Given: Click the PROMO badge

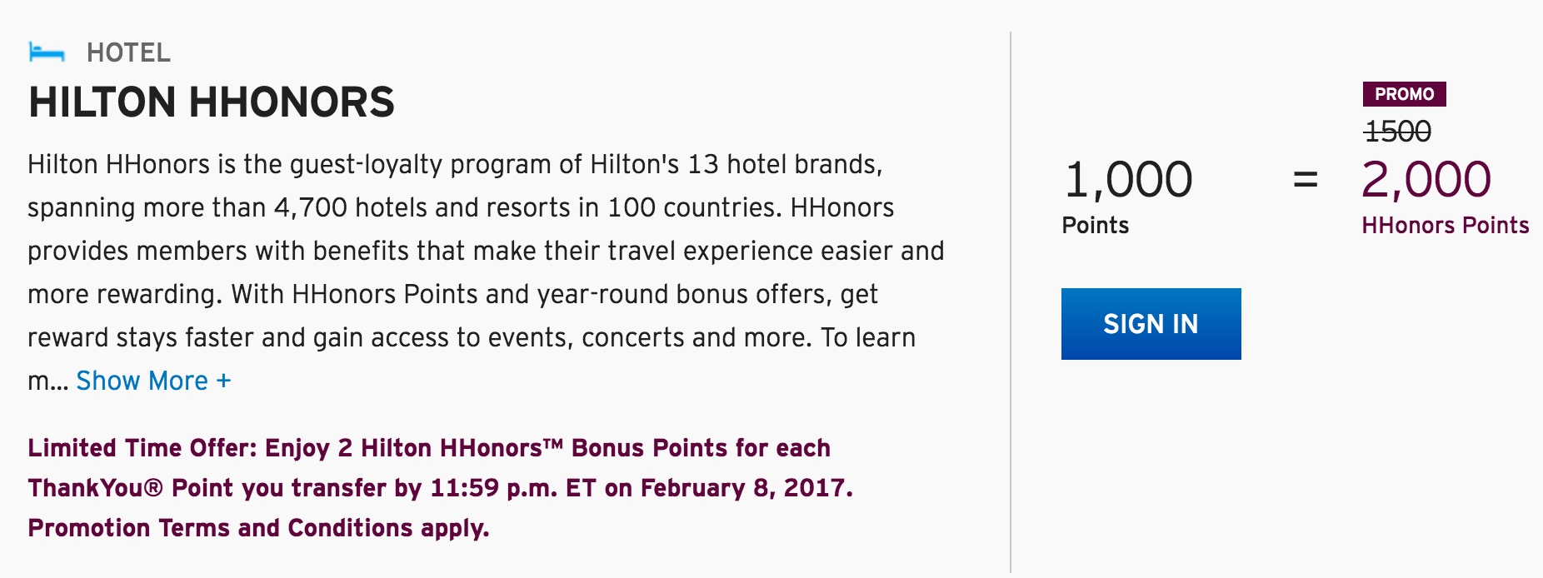Looking at the screenshot, I should point(1404,94).
